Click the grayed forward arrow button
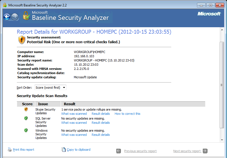The image size is (227, 158). pyautogui.click(x=15, y=17)
